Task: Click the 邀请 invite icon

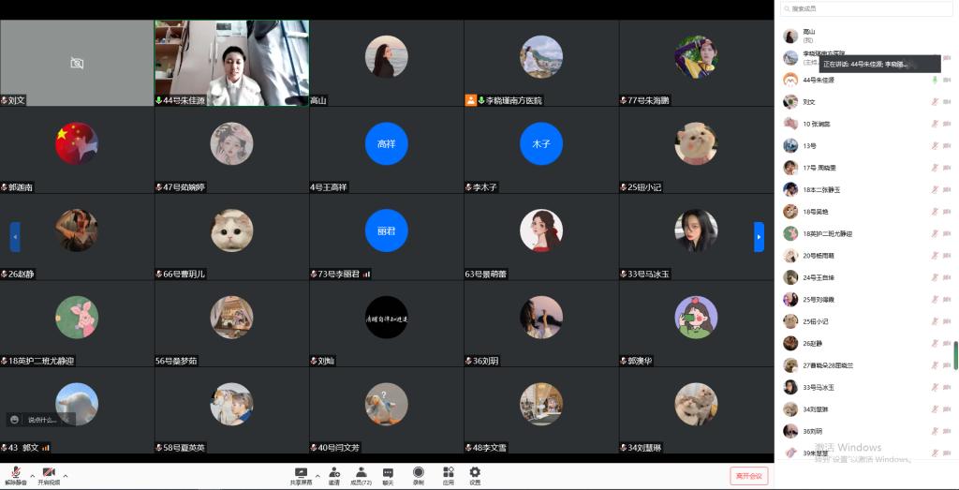Action: tap(334, 474)
